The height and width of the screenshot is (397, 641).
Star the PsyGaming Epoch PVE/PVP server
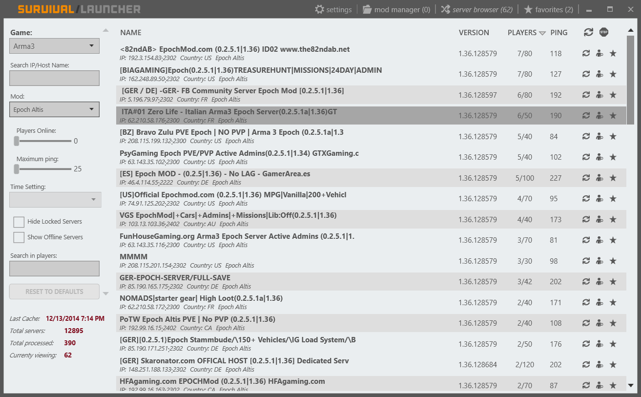coord(613,157)
